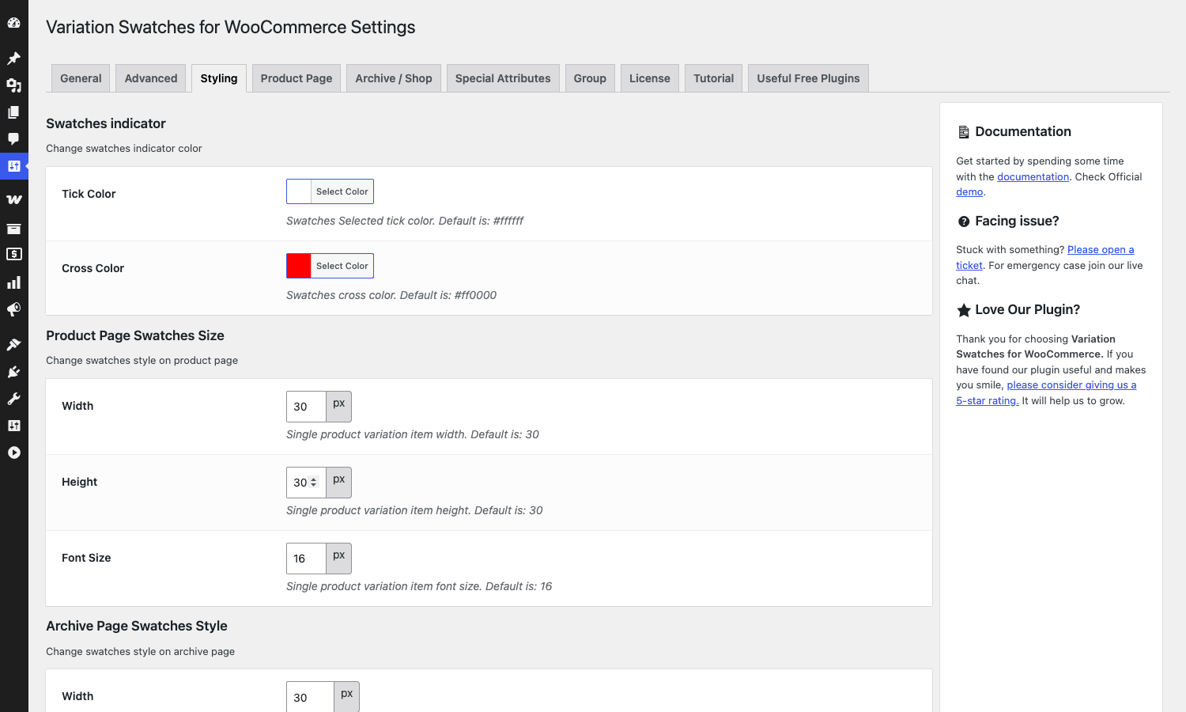Open WooCommerce icon in sidebar
Viewport: 1186px width, 712px height.
pyautogui.click(x=13, y=199)
